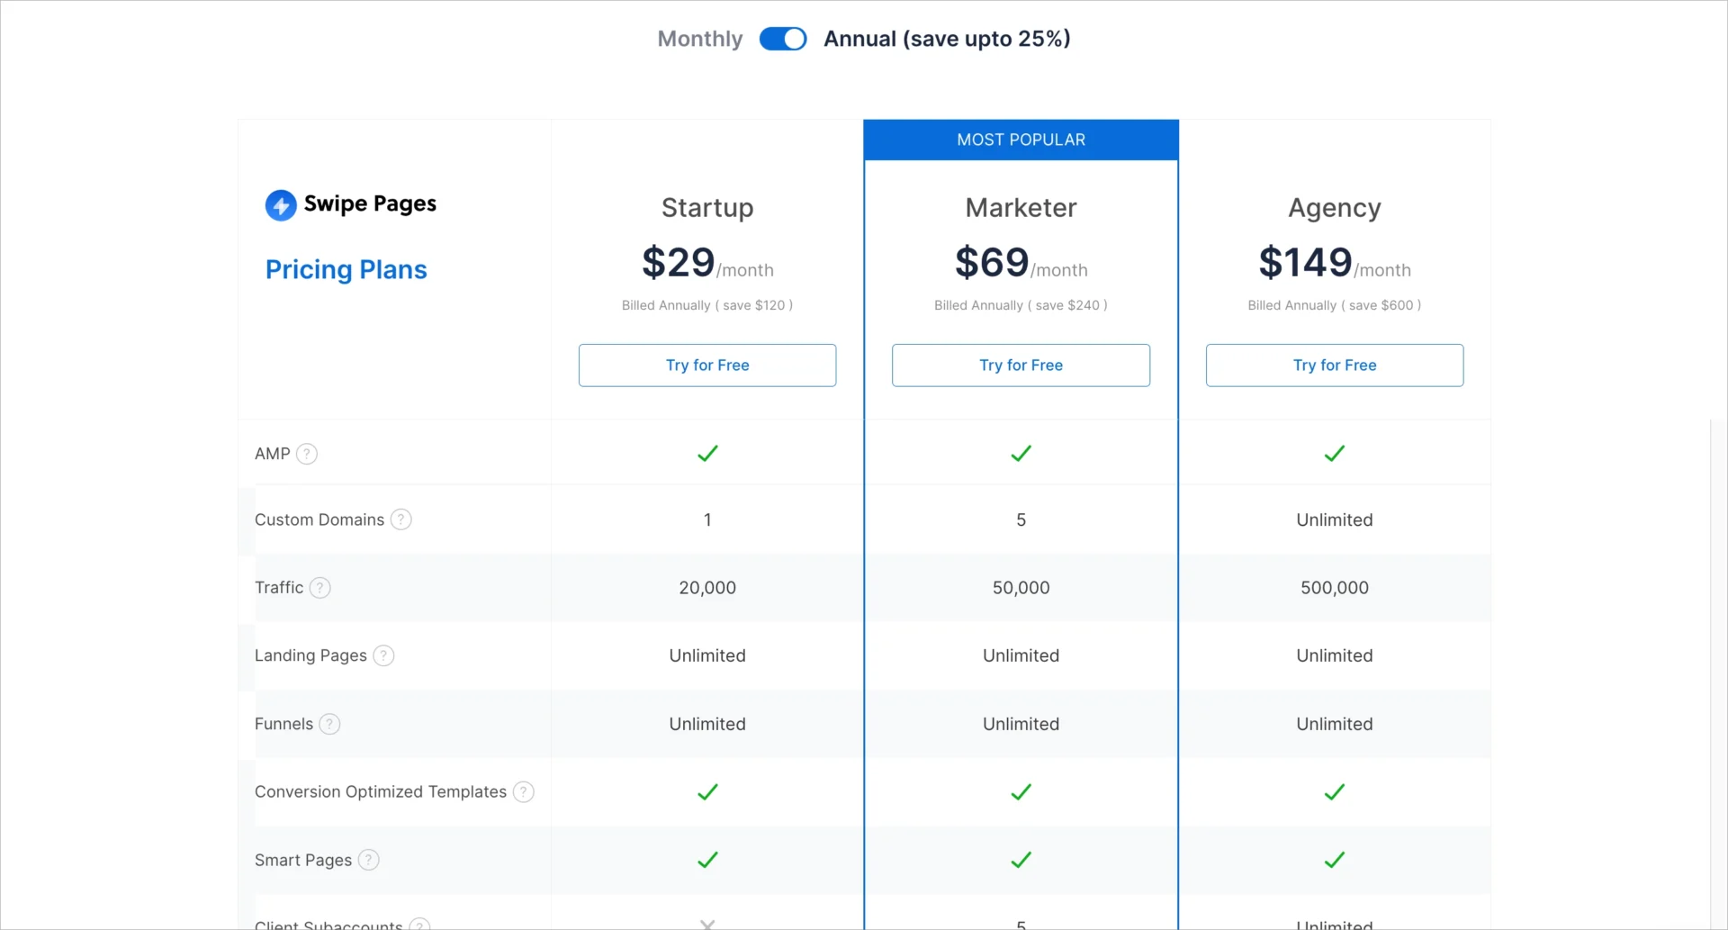
Task: Try for Free on the Startup plan
Action: 707,365
